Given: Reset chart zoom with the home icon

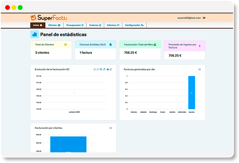Looking at the screenshot, I should point(107,69).
